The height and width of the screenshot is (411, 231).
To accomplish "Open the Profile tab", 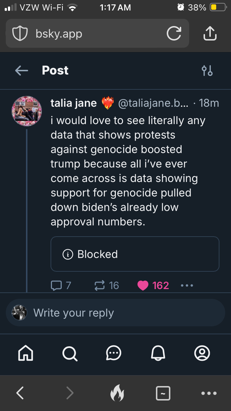I will coord(202,353).
